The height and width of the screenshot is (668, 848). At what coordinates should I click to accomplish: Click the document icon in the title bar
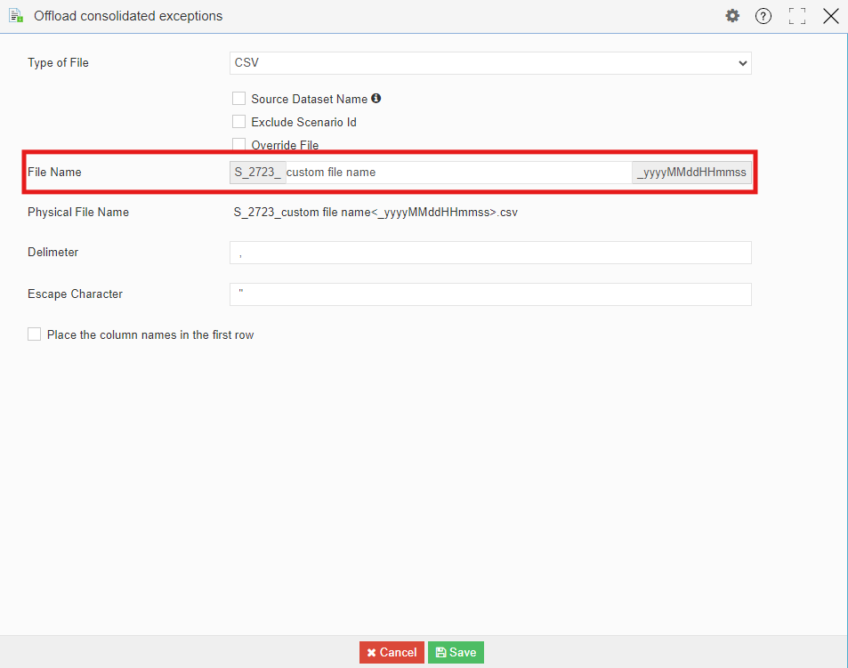(16, 16)
